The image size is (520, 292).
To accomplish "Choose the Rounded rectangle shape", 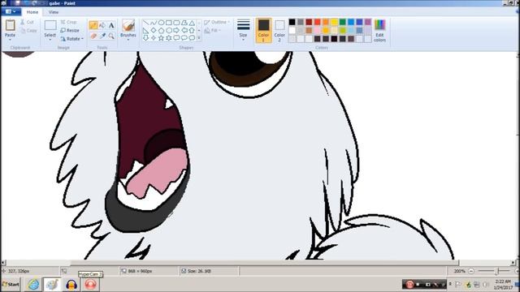I will pos(176,23).
